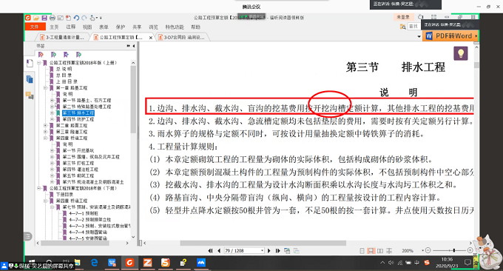Switch to single page view mode
The image size is (503, 271).
pyautogui.click(x=362, y=251)
